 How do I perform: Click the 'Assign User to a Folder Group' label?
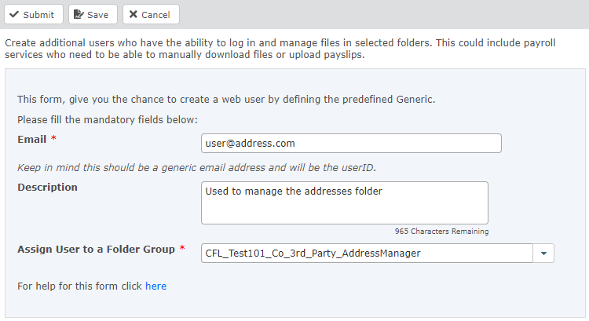click(x=96, y=250)
